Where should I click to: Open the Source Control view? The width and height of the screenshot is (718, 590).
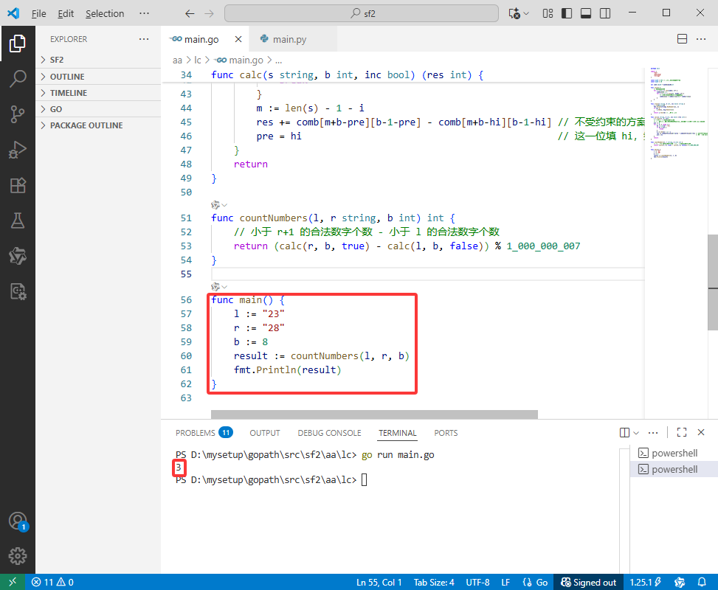coord(18,114)
